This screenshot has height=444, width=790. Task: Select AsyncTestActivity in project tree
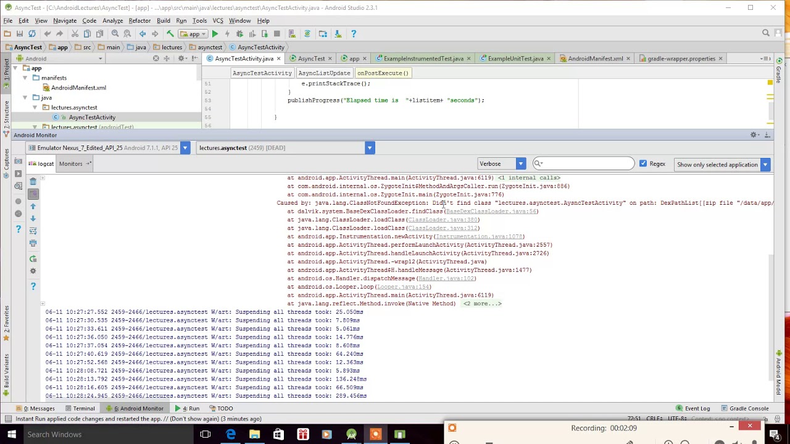tap(92, 117)
